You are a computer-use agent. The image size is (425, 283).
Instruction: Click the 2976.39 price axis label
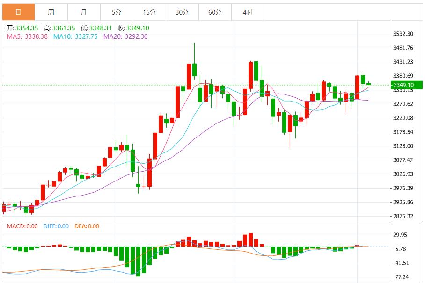(403, 188)
